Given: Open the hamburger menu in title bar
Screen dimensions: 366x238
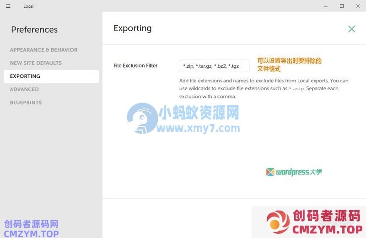Looking at the screenshot, I should pos(8,6).
